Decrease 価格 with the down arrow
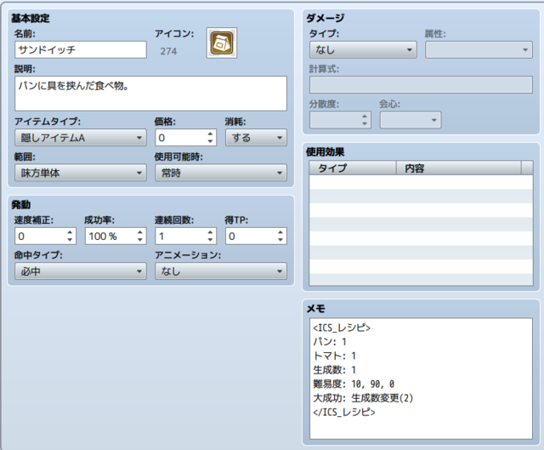The image size is (544, 450). (210, 142)
